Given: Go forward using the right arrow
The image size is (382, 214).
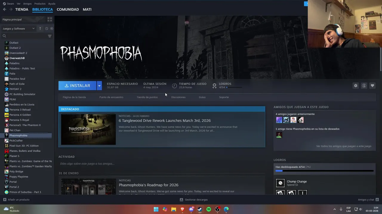Looking at the screenshot, I should tap(11, 10).
